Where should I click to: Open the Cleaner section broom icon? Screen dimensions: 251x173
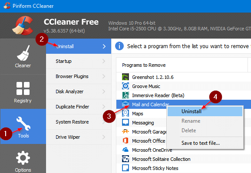pyautogui.click(x=23, y=53)
